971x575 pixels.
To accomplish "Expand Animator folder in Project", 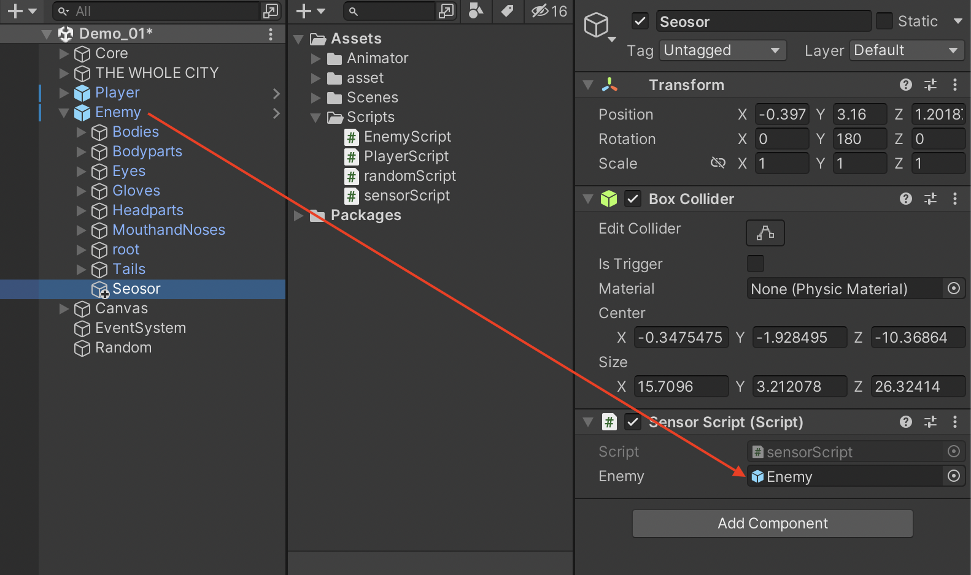I will point(315,59).
